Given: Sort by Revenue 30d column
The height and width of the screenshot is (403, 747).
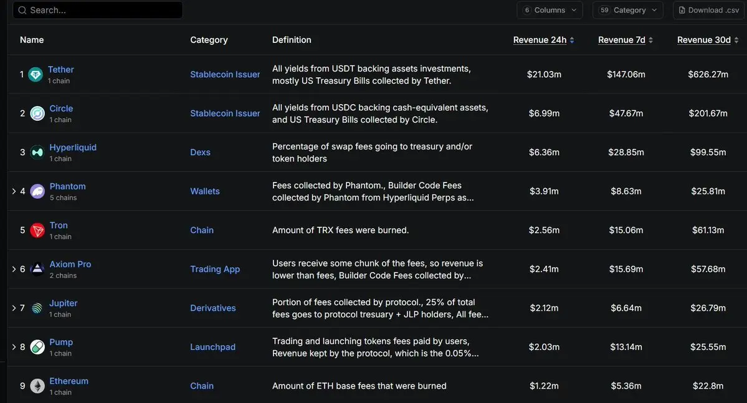Looking at the screenshot, I should point(708,40).
